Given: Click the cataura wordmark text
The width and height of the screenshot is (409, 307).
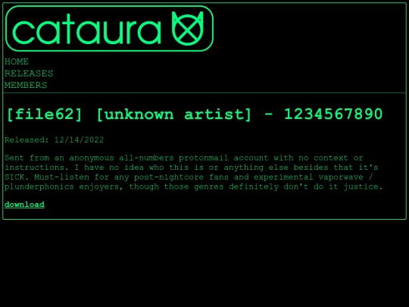Looking at the screenshot, I should pyautogui.click(x=86, y=29).
